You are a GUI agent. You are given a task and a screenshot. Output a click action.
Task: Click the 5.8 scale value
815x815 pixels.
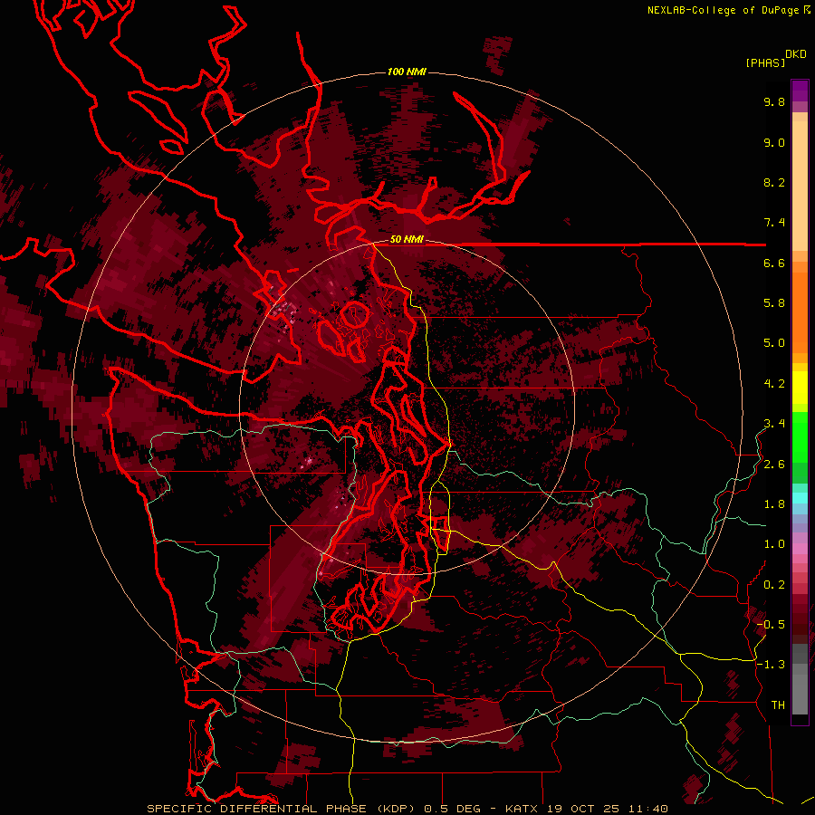774,303
